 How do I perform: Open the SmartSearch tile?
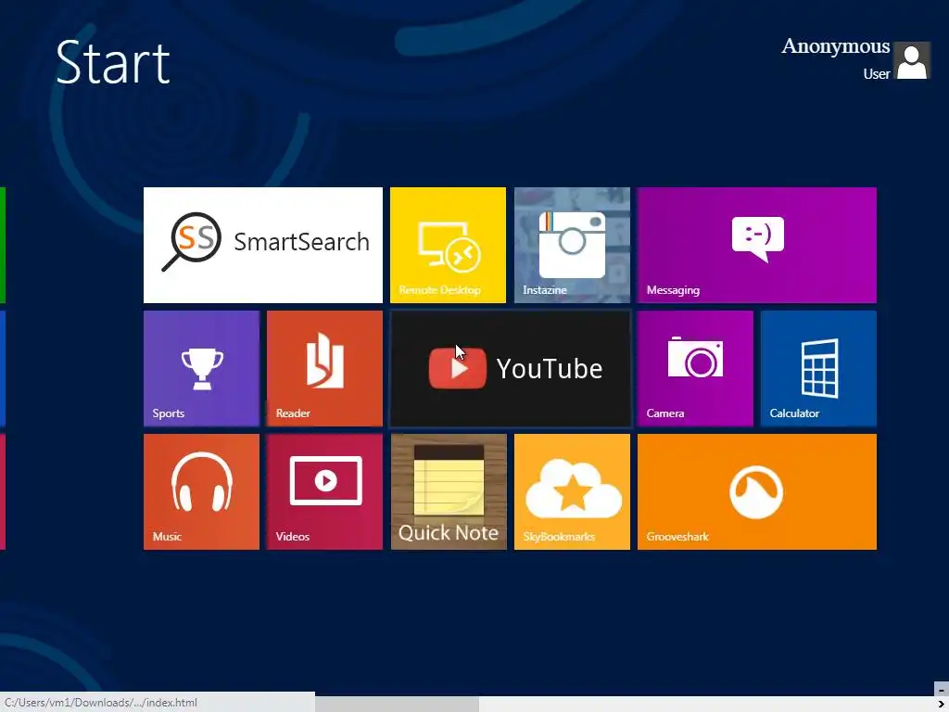[x=262, y=245]
